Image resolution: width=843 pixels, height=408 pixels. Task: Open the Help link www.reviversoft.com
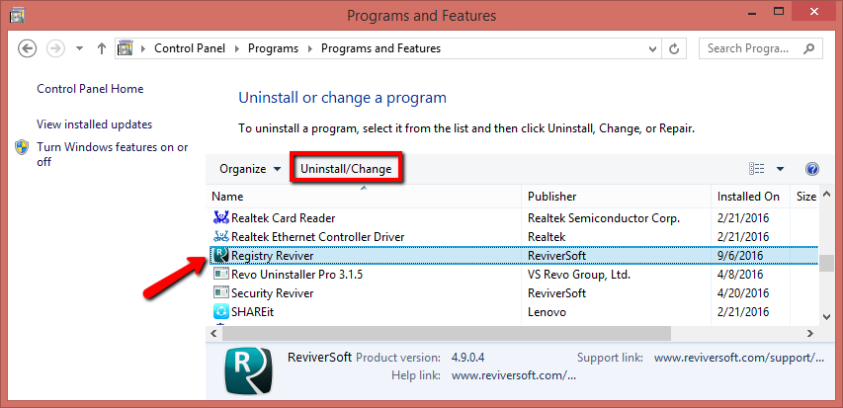coord(514,375)
